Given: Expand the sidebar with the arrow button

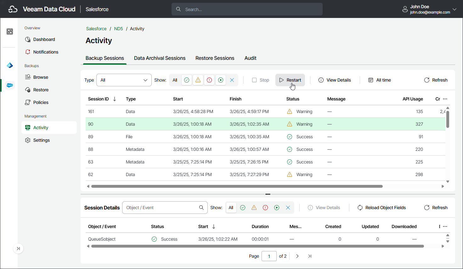Looking at the screenshot, I should (x=18, y=249).
